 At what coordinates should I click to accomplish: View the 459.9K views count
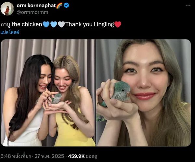pos(76,156)
